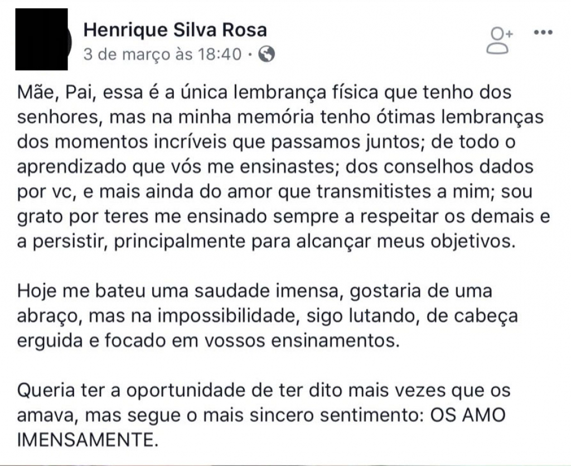Click the globe public privacy icon

[267, 55]
